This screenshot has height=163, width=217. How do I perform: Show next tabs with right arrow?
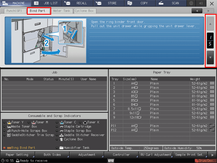click(x=209, y=11)
